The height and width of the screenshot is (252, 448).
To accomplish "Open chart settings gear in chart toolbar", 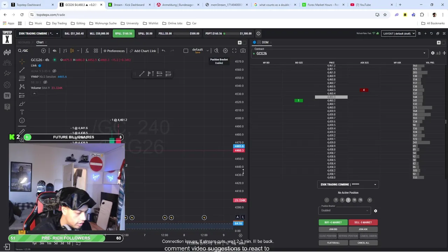I will coord(225,51).
